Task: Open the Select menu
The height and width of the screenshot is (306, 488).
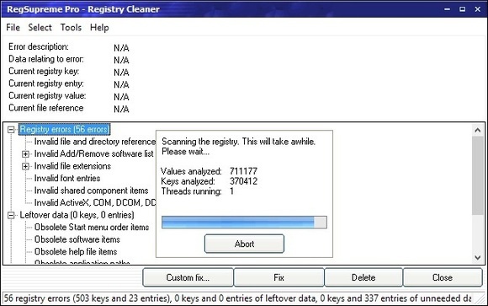Action: (x=40, y=28)
